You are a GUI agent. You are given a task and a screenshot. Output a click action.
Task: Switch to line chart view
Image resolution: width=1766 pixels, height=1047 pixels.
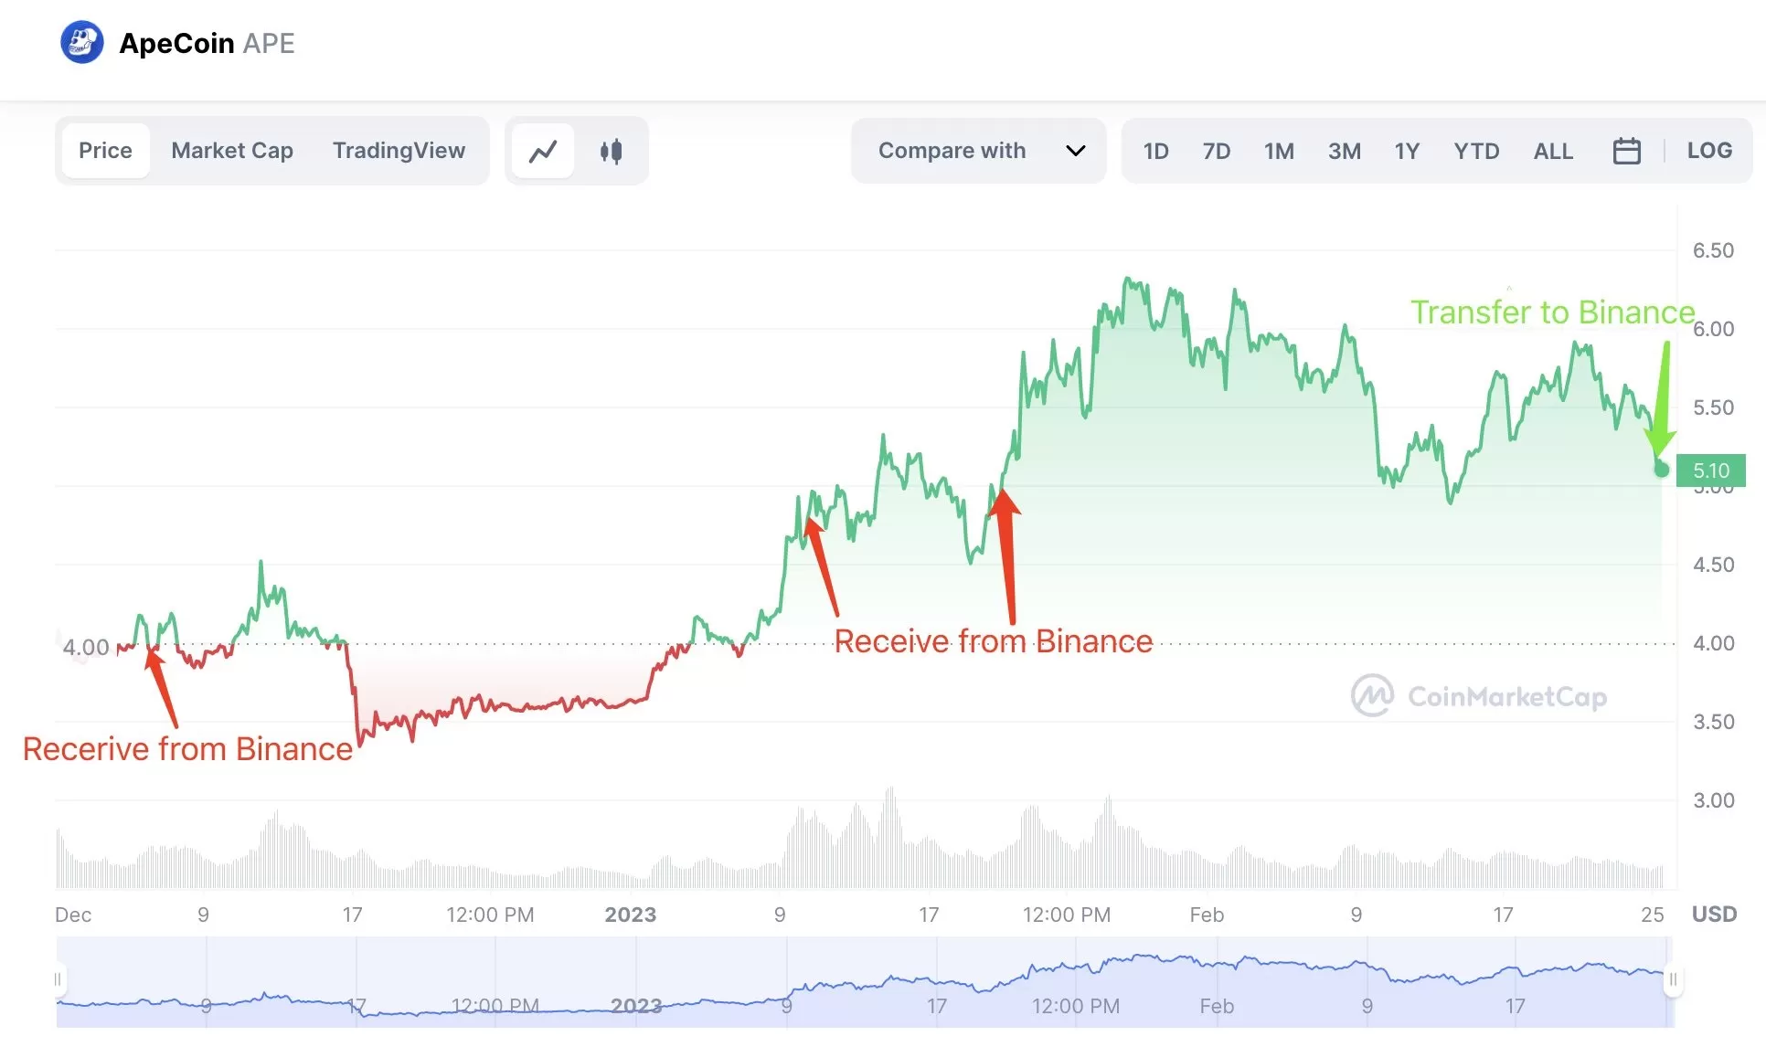pos(543,151)
